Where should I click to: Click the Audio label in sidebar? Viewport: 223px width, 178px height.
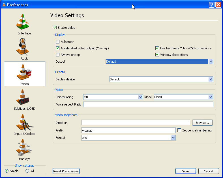tap(24, 58)
